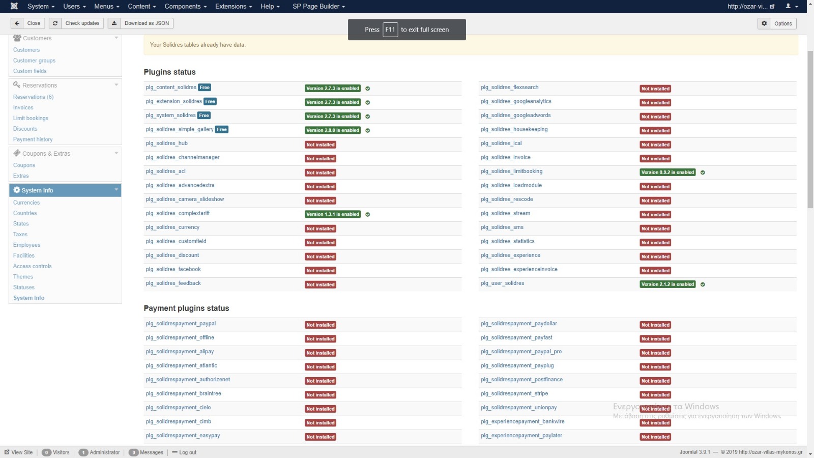Collapse the System Info sidebar panel
814x458 pixels.
[x=116, y=190]
